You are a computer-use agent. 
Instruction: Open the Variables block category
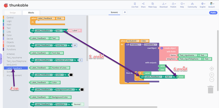click(11, 46)
